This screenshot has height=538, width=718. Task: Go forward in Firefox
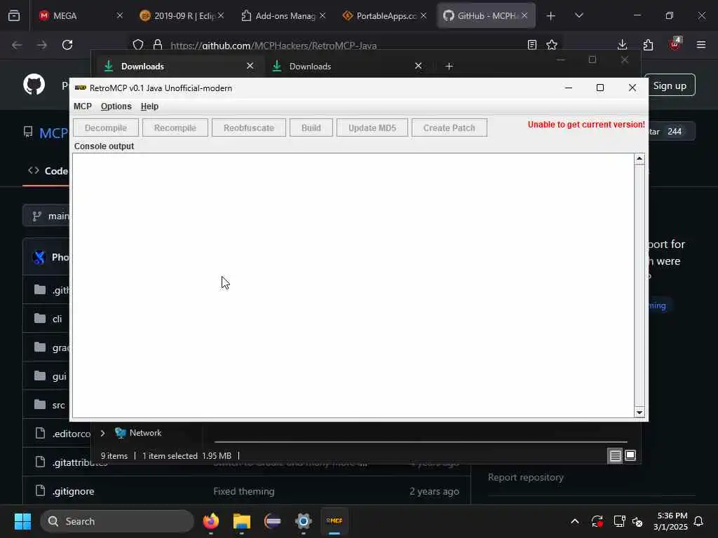41,45
